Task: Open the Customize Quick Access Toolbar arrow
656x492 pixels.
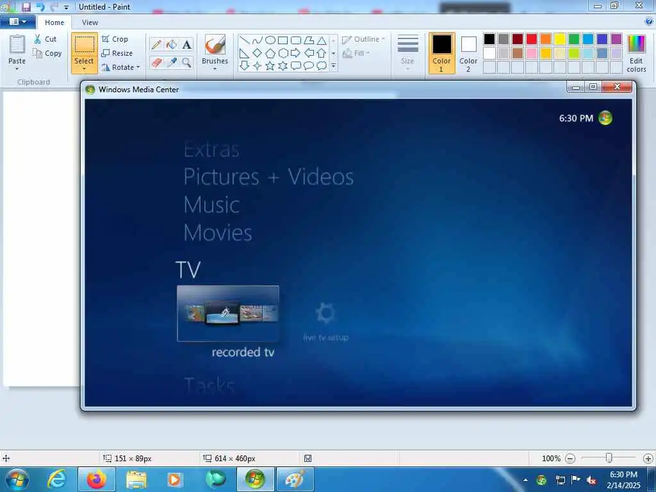Action: 66,7
